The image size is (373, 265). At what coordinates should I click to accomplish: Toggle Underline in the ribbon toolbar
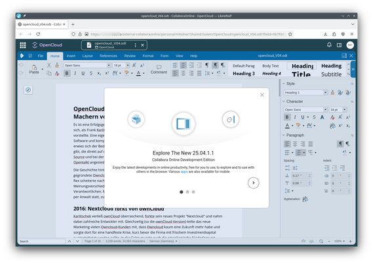[83, 73]
